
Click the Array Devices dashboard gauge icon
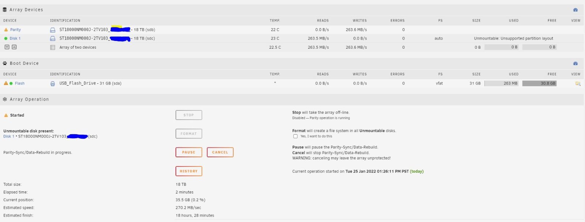coord(575,10)
